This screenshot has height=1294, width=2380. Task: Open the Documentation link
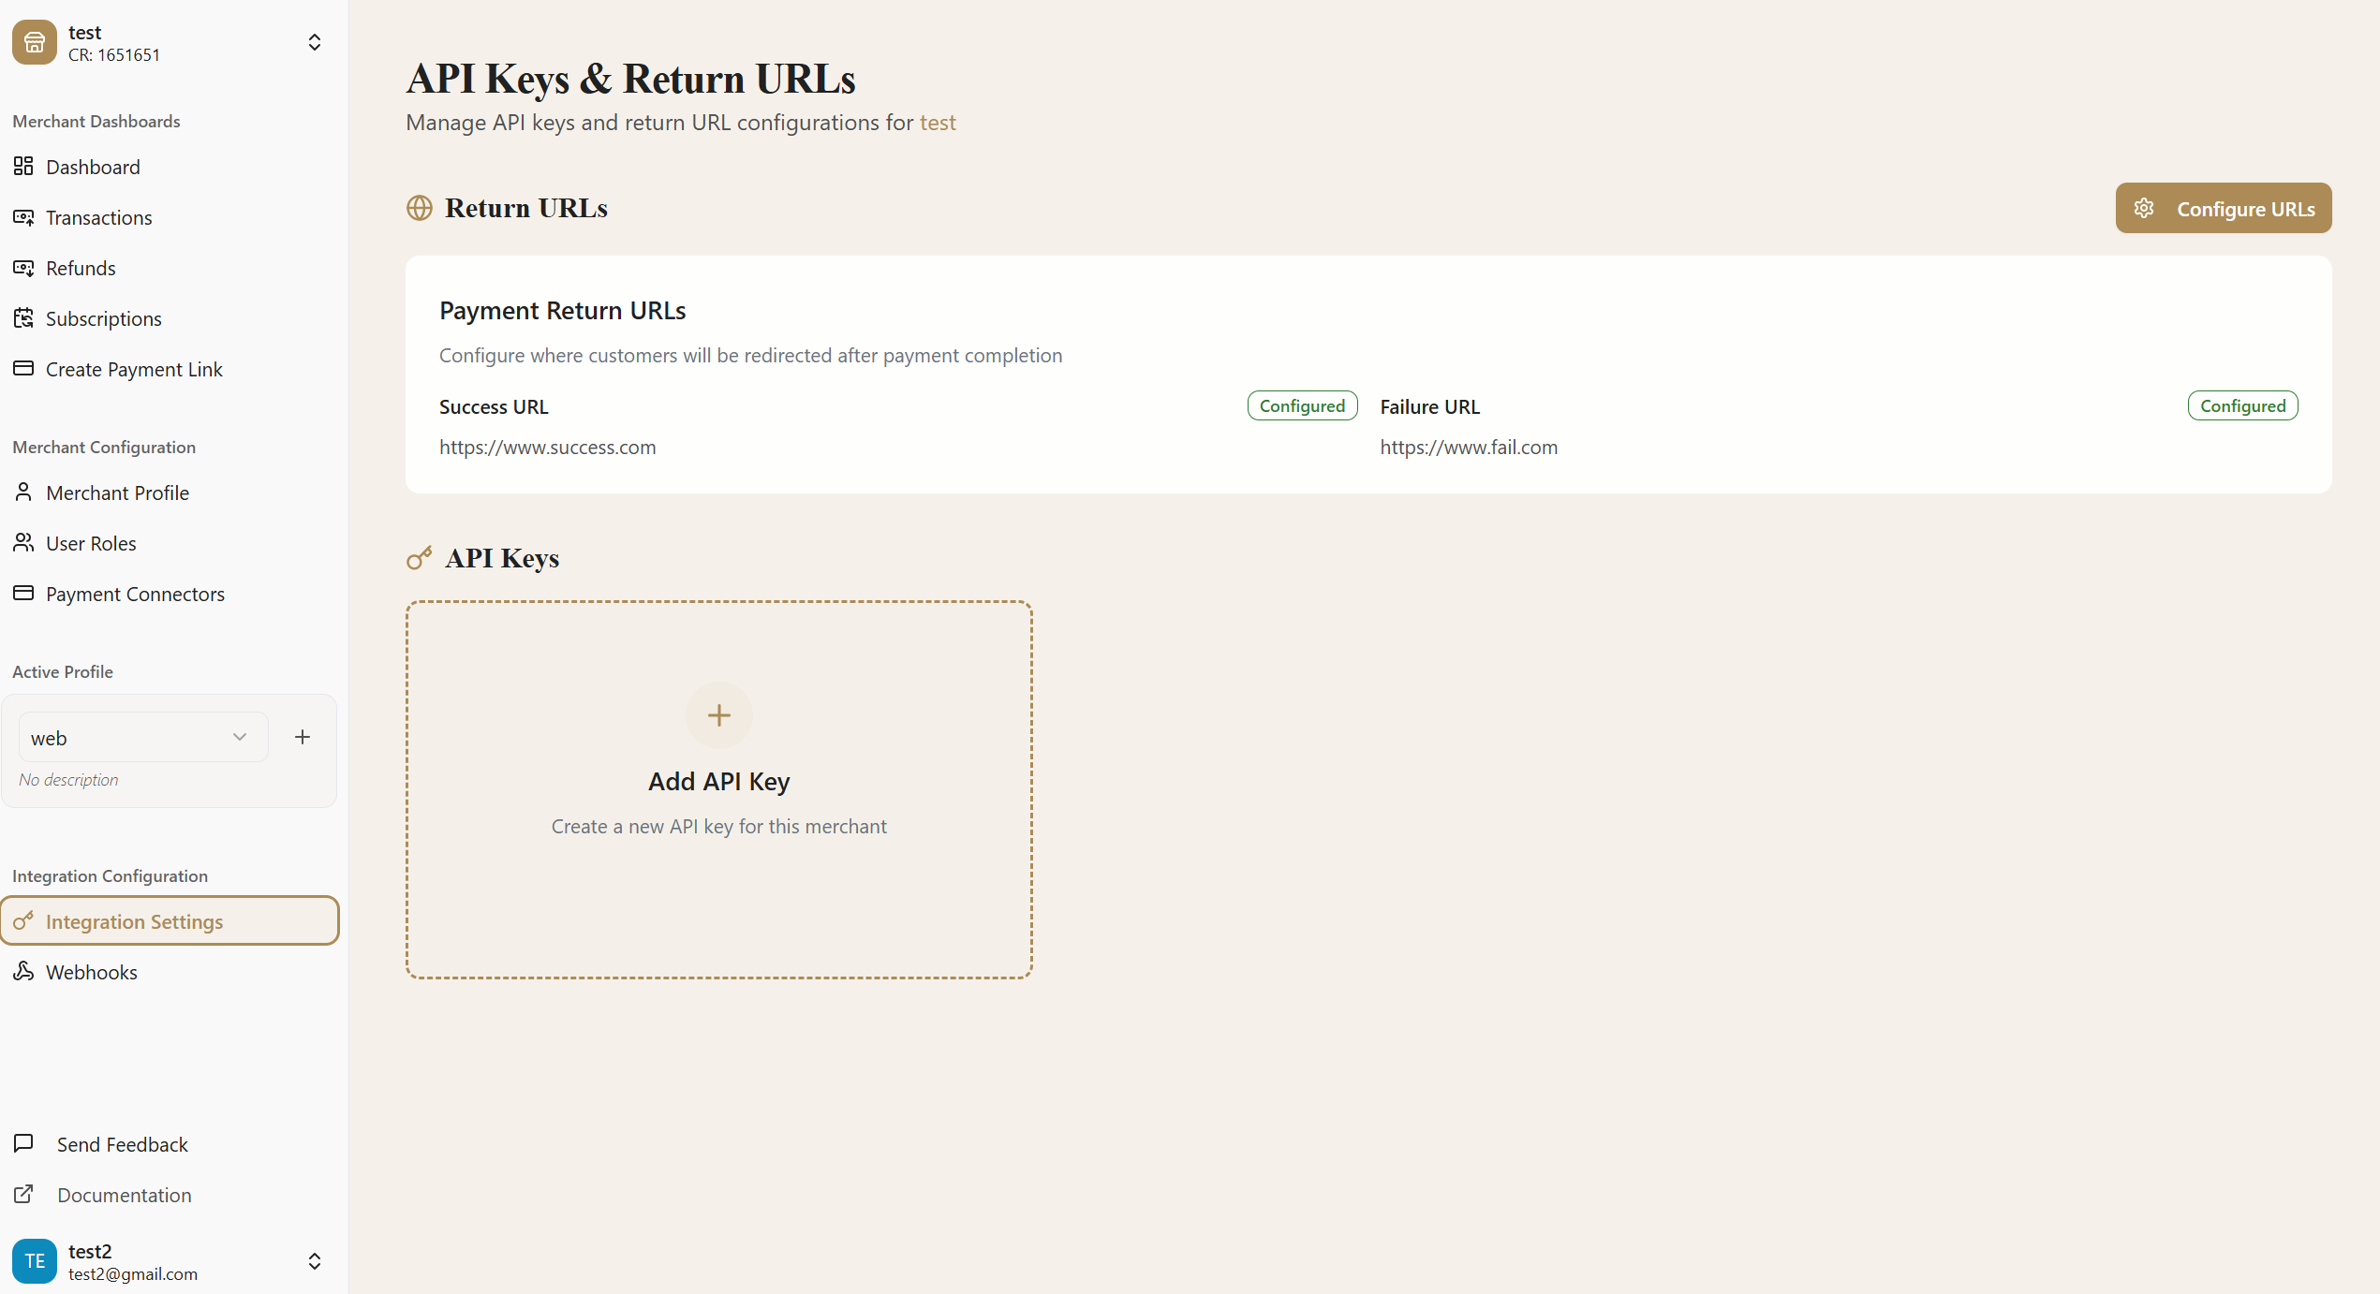[x=124, y=1195]
